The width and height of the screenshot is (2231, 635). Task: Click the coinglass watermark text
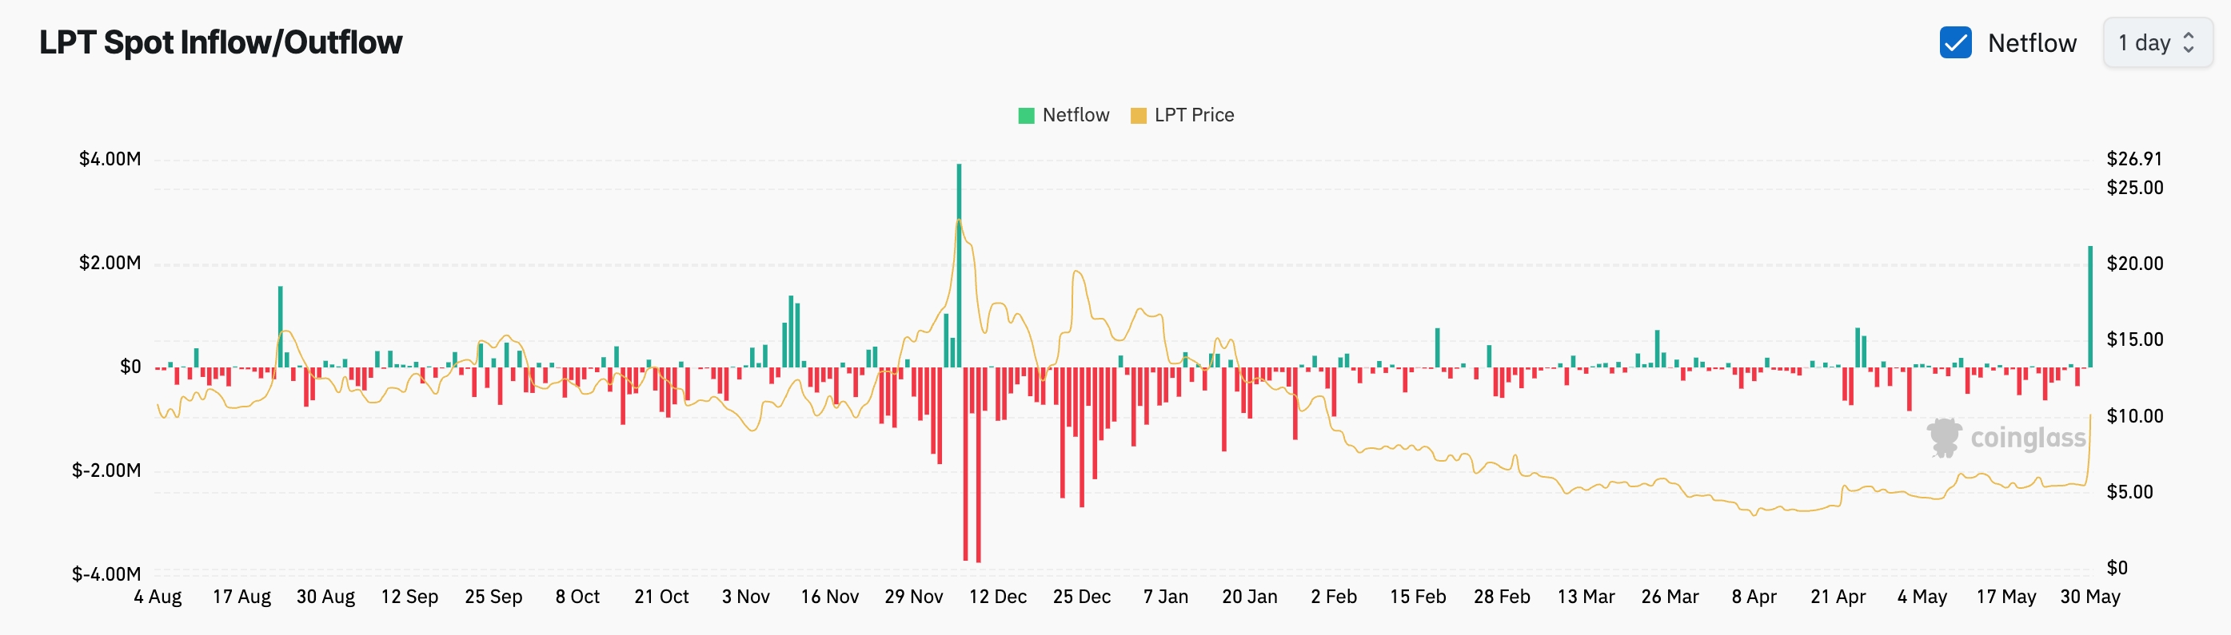pos(2029,439)
